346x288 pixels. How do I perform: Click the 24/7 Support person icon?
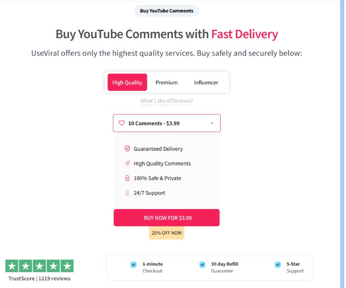pyautogui.click(x=127, y=193)
